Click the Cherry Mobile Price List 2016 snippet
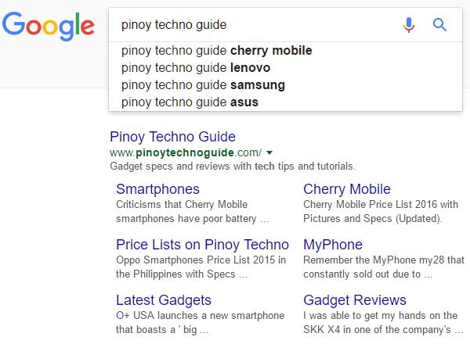Image resolution: width=470 pixels, height=344 pixels. click(x=381, y=212)
